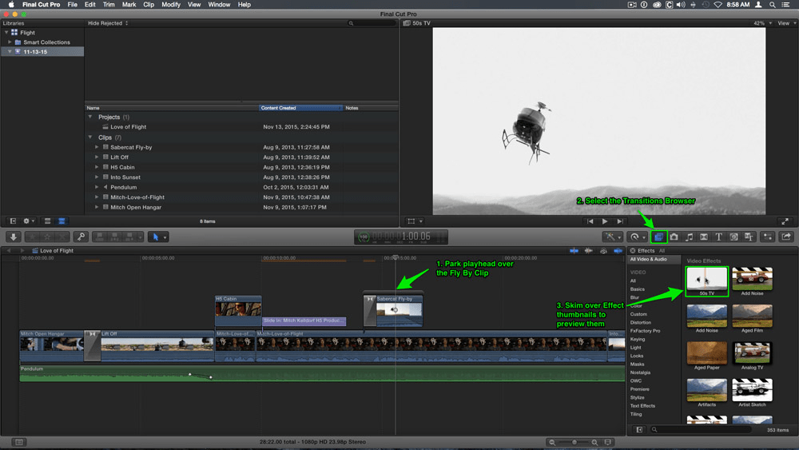Screen dimensions: 799x450
Task: Select the Nostalgia effects category
Action: [x=640, y=372]
